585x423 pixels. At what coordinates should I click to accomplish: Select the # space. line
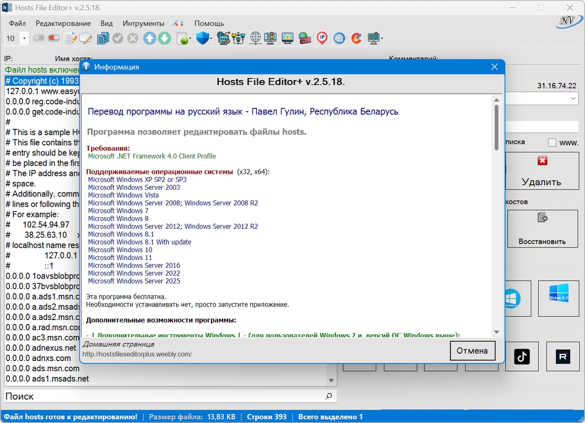(43, 184)
